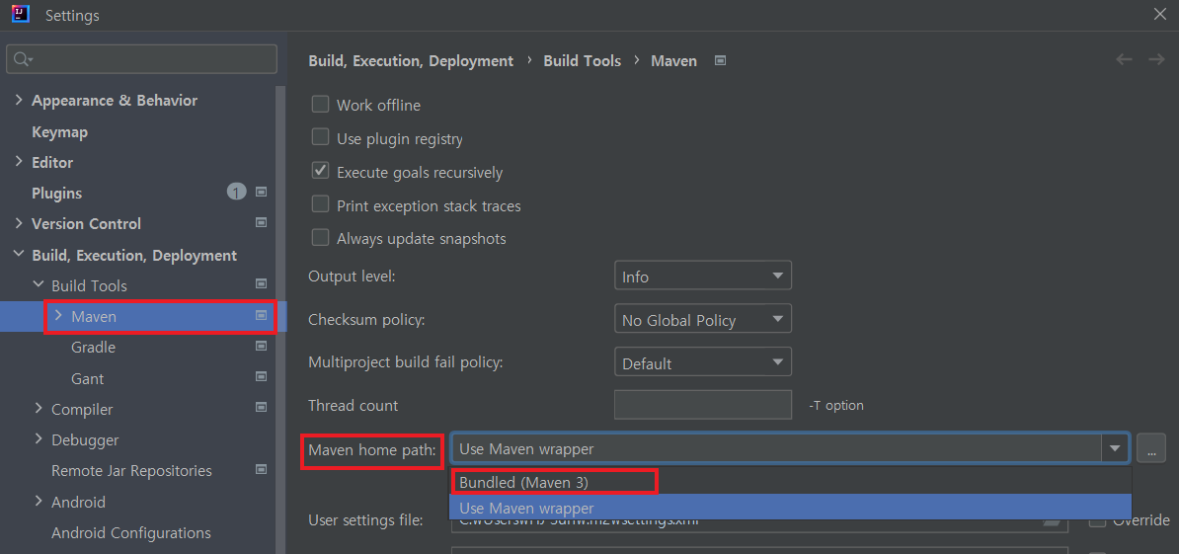Enable Print exception stack traces
1179x554 pixels.
click(320, 204)
